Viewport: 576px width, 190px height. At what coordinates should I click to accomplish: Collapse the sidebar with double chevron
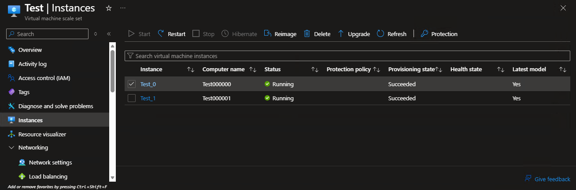(109, 34)
